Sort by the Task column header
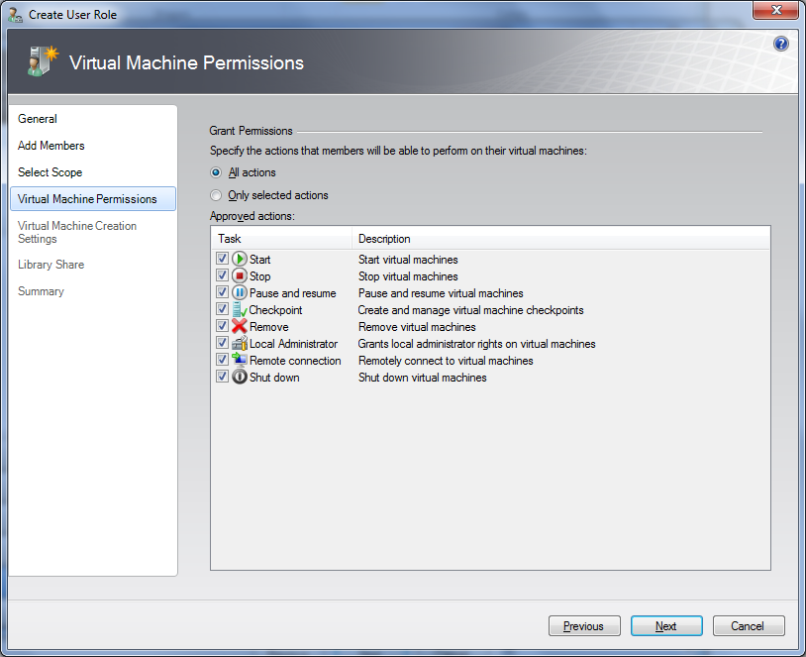 pos(281,239)
